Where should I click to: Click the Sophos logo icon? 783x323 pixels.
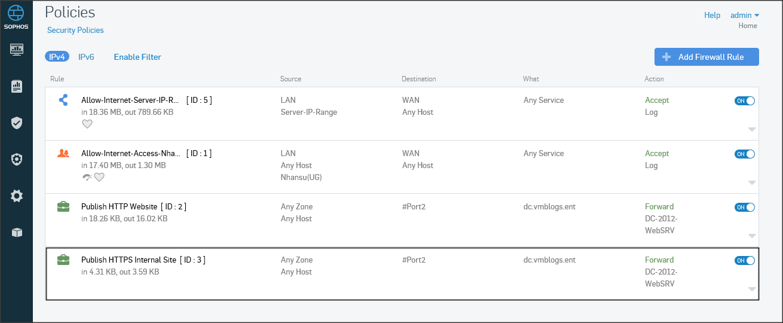16,13
